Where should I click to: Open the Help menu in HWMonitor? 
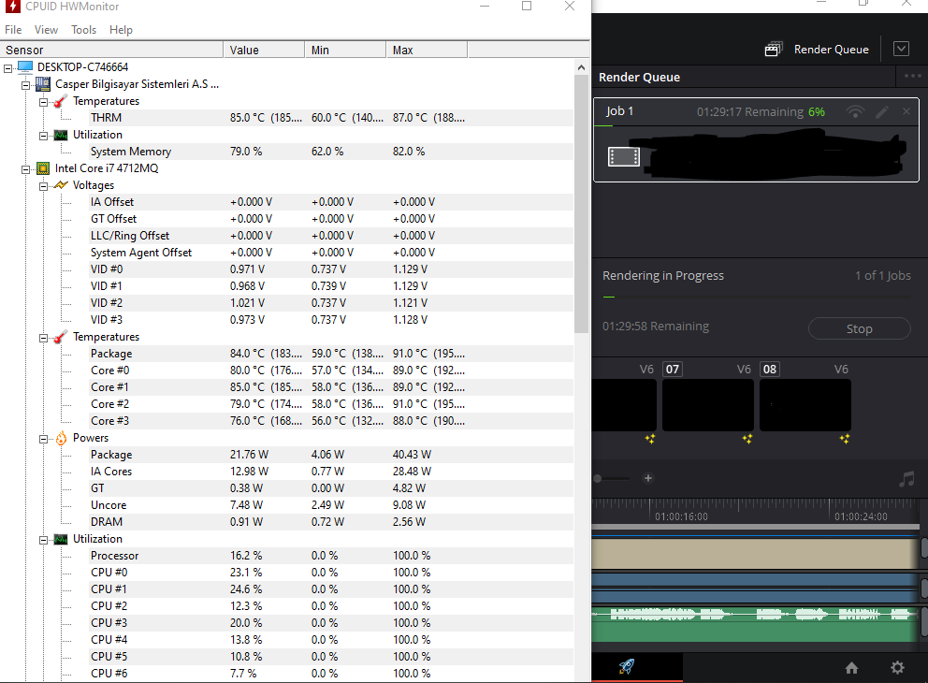pos(121,30)
